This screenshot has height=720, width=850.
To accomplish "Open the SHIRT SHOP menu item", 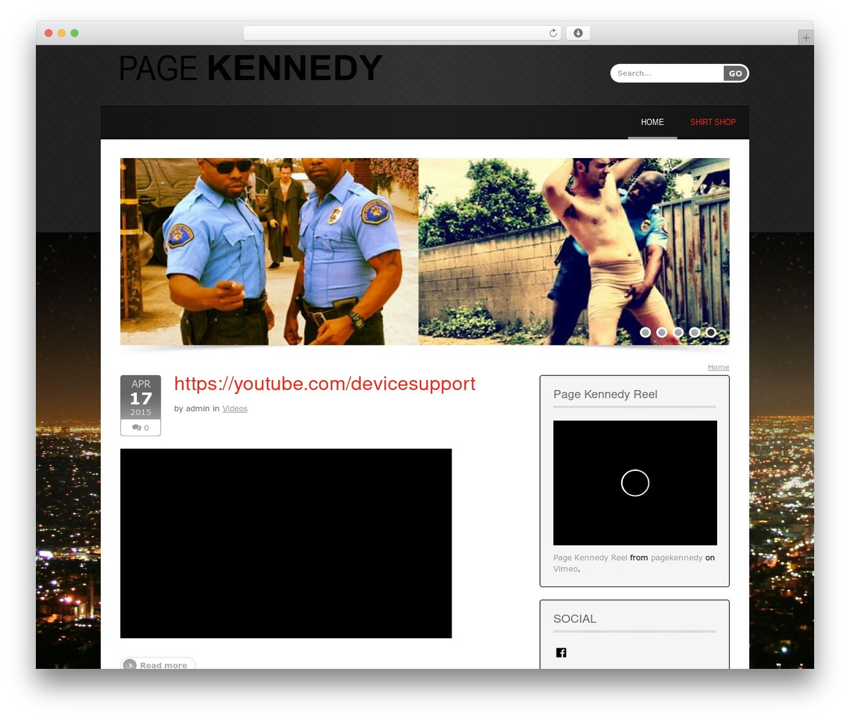I will 713,122.
